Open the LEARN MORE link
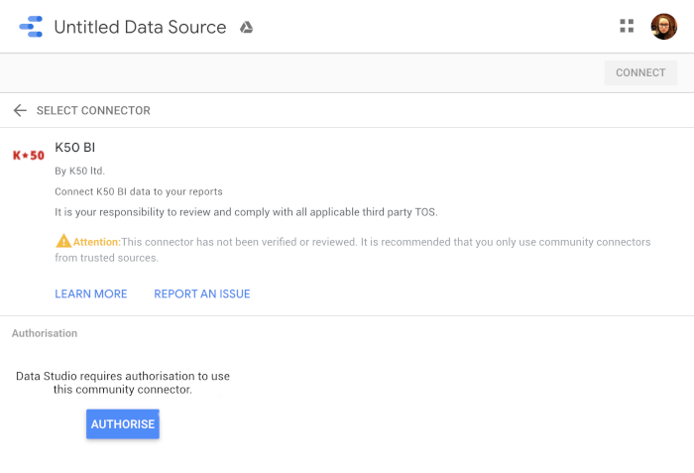Viewport: 694px width, 473px height. click(x=91, y=294)
